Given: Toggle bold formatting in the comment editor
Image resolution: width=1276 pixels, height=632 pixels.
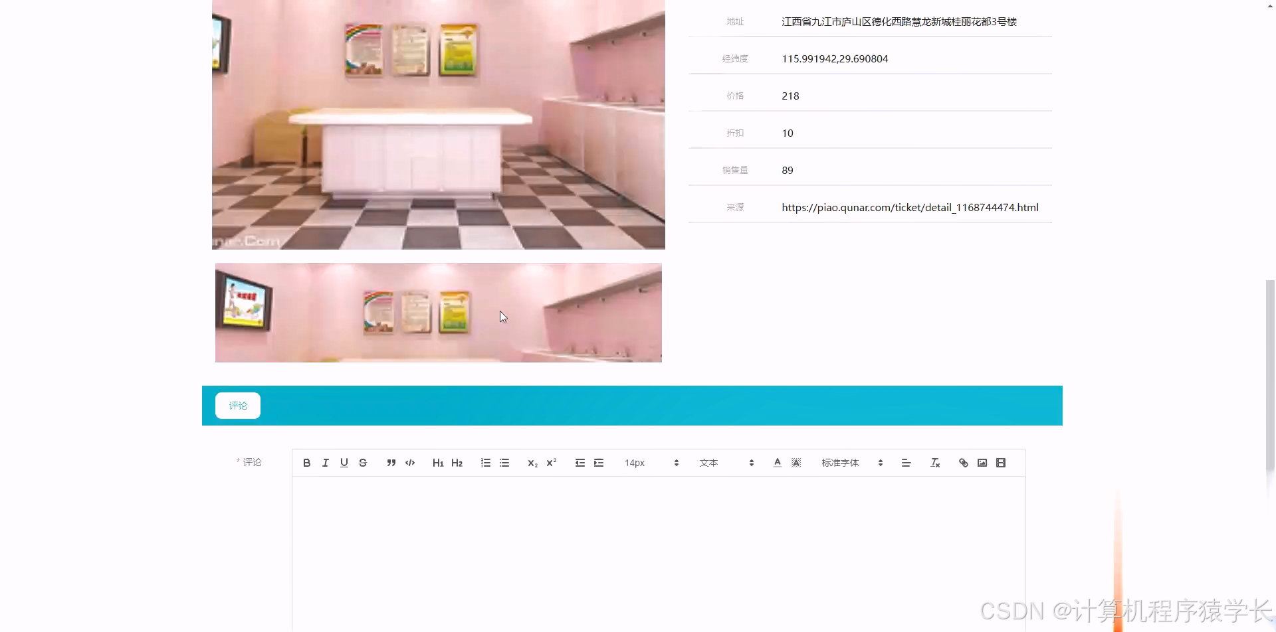Looking at the screenshot, I should 306,462.
